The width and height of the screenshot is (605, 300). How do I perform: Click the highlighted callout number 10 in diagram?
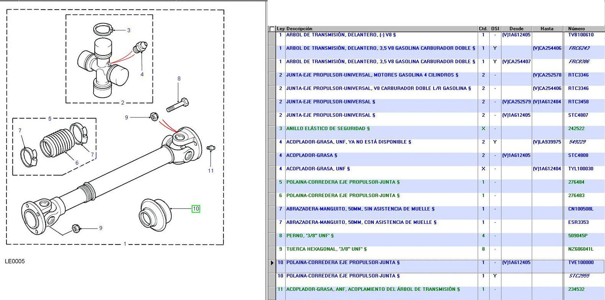196,209
